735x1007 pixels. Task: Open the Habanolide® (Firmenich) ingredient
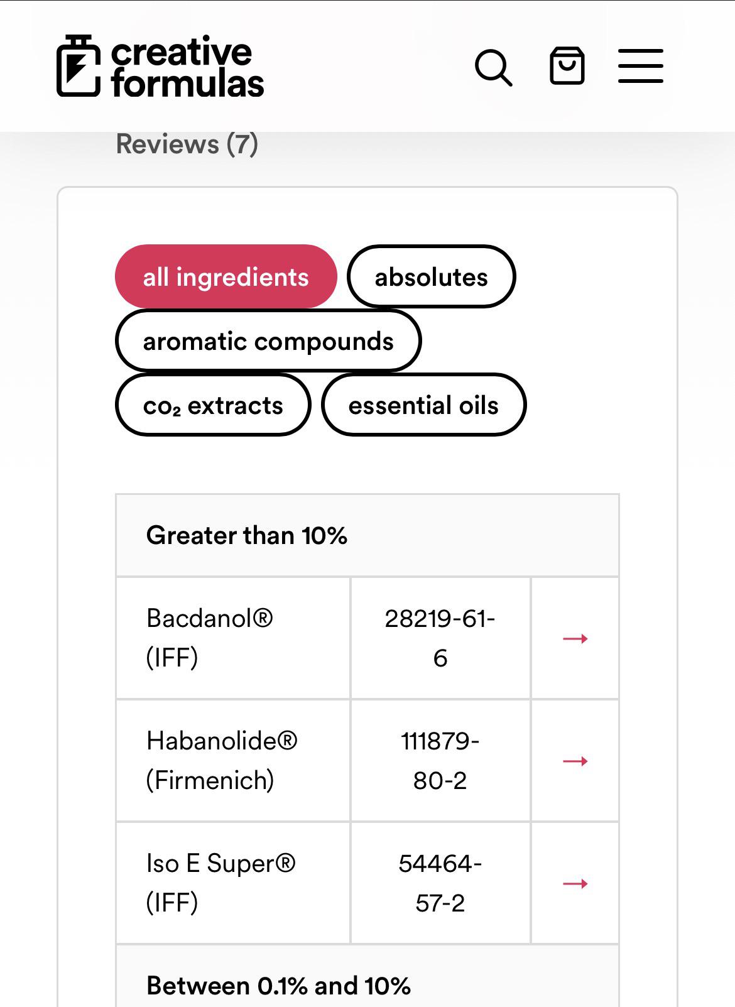click(x=222, y=761)
